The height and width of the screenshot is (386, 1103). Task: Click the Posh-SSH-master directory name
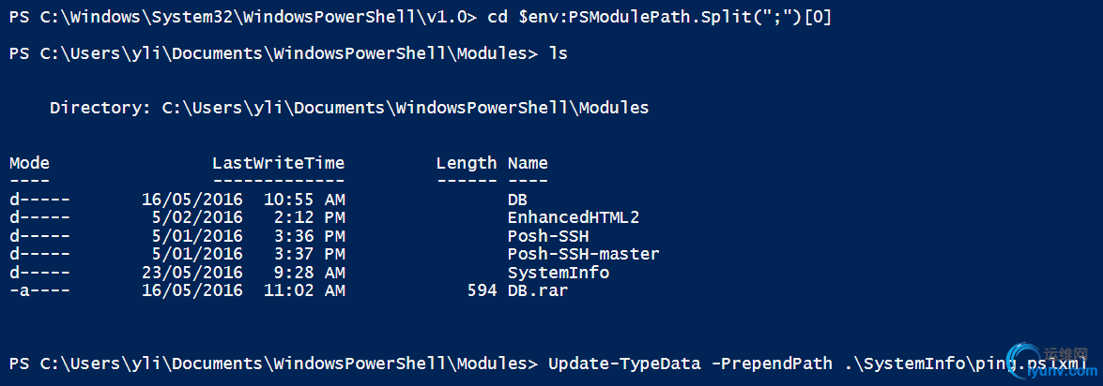tap(583, 254)
